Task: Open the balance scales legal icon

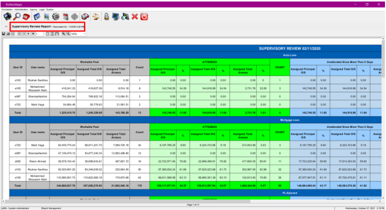Action: (96, 17)
